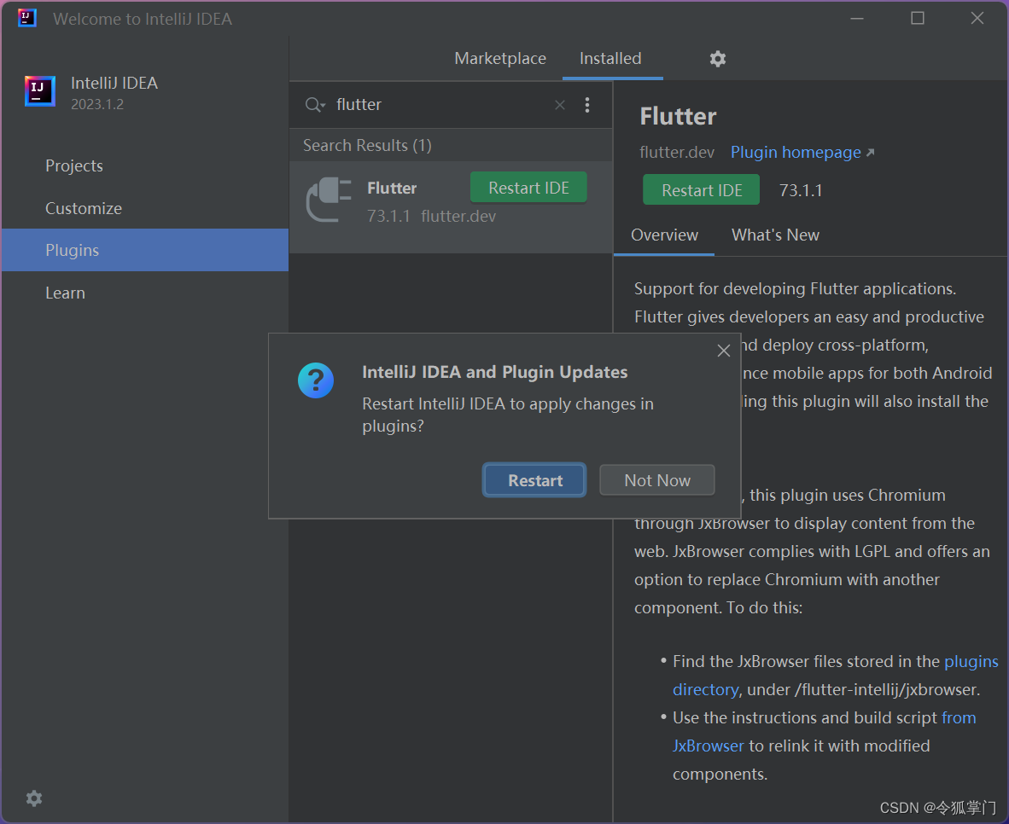Choose Not Now in the dialog
Viewport: 1009px width, 824px height.
(x=657, y=480)
